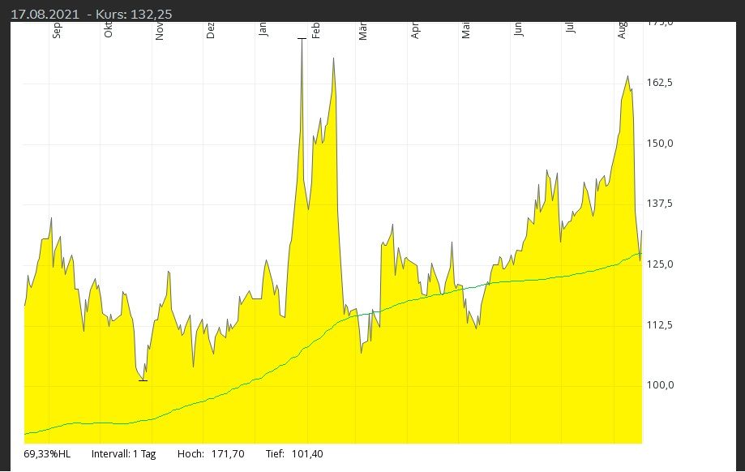Click the low marker at the October trough
Image resolution: width=745 pixels, height=472 pixels.
143,380
